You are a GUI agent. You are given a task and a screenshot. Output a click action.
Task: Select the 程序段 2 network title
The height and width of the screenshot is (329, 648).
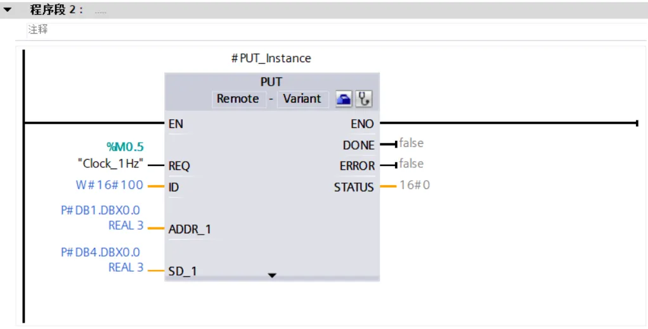tap(56, 10)
